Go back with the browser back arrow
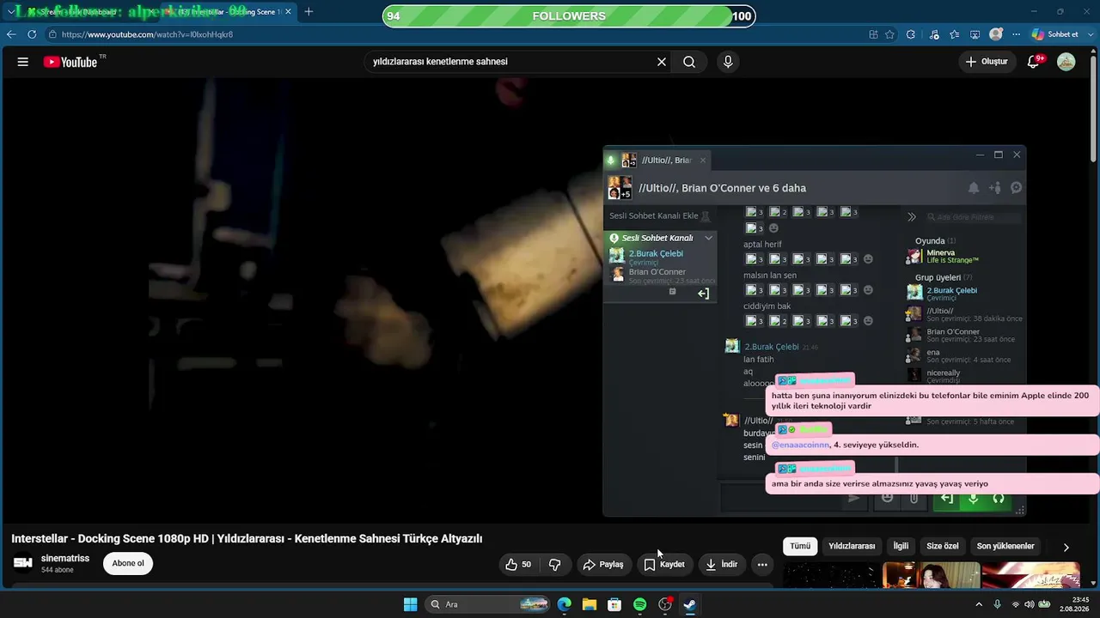Screen dimensions: 1100x618 point(11,34)
